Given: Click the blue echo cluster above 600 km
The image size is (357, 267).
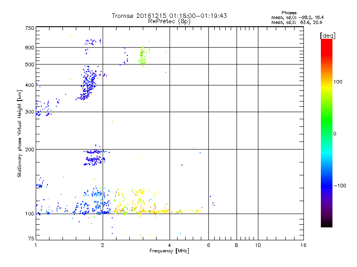Looking at the screenshot, I should pyautogui.click(x=93, y=42).
